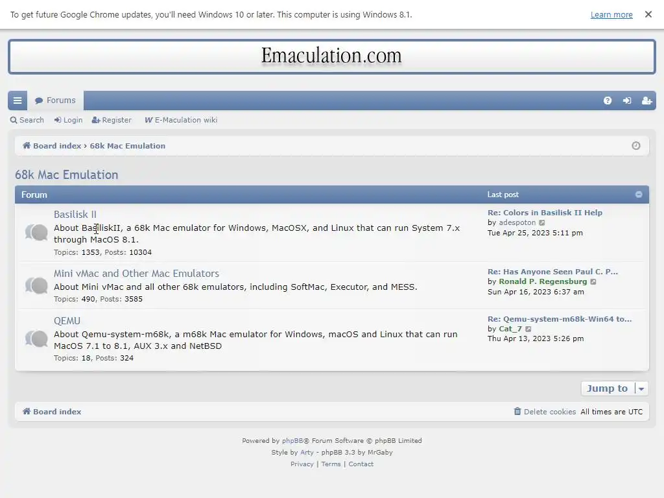Open the E-Maculation wiki link
The height and width of the screenshot is (498, 664).
181,120
